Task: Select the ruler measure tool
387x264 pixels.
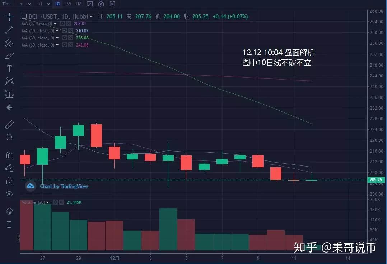Action: (x=9, y=125)
